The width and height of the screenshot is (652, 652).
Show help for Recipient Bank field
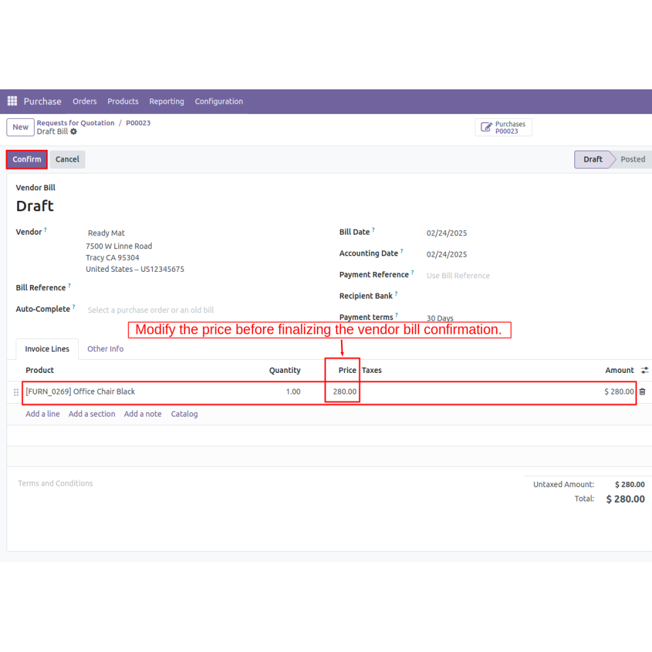click(x=396, y=293)
